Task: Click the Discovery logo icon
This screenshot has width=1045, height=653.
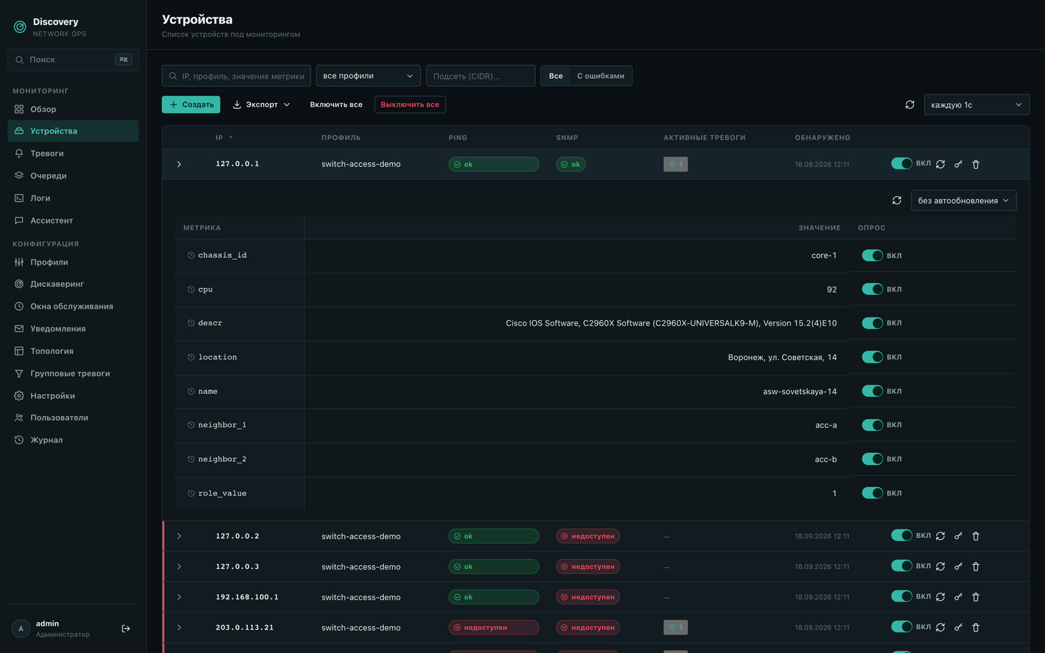Action: (20, 27)
